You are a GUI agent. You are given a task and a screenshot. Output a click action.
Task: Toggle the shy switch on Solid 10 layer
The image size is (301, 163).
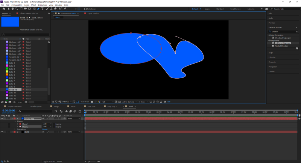click(x=43, y=119)
